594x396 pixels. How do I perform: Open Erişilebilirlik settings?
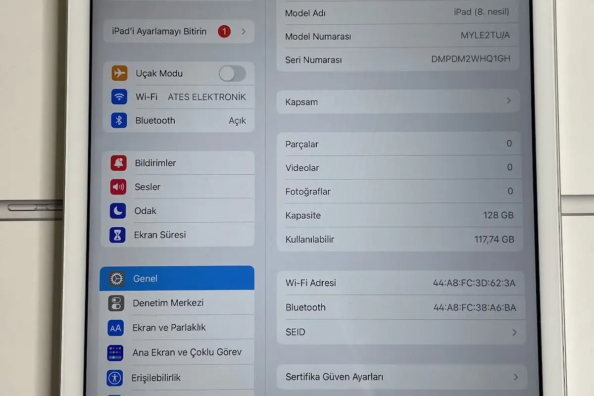(176, 378)
